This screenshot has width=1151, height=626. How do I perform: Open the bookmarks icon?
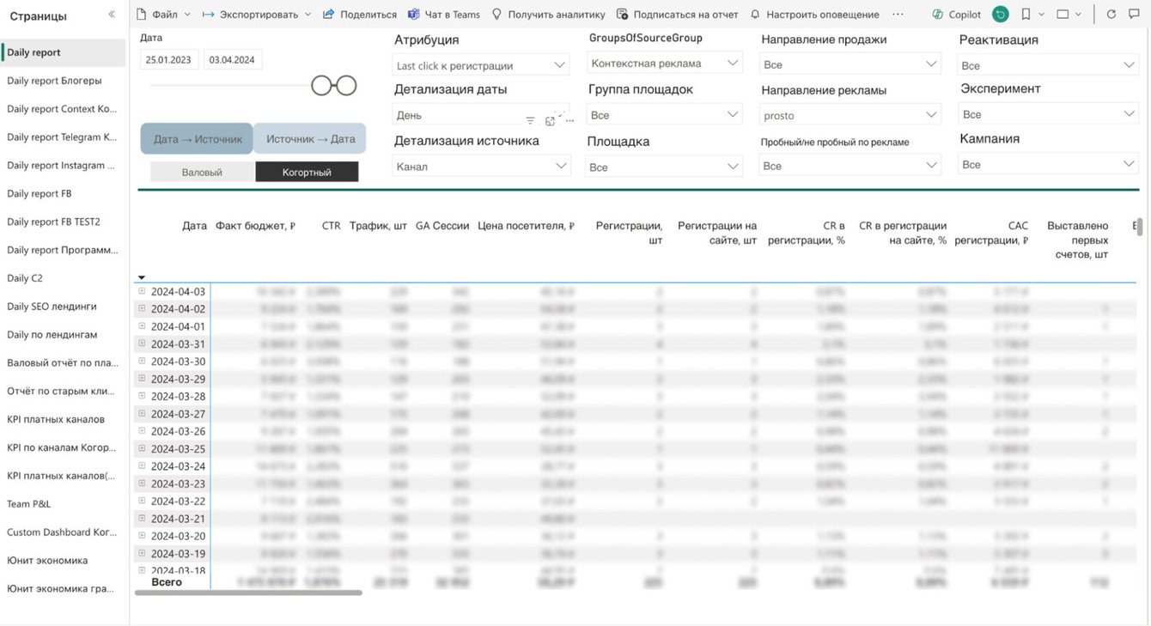pyautogui.click(x=1026, y=15)
